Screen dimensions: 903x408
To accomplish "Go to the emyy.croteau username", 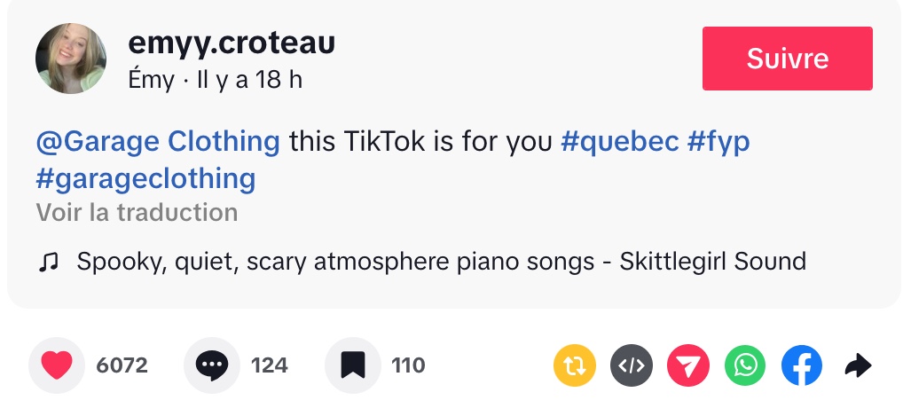I will click(x=232, y=43).
